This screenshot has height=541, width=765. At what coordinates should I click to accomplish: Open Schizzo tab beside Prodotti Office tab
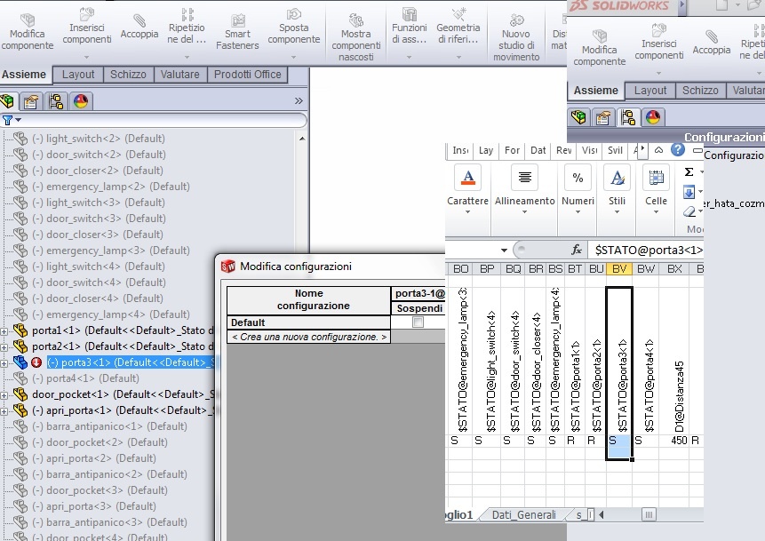point(128,75)
